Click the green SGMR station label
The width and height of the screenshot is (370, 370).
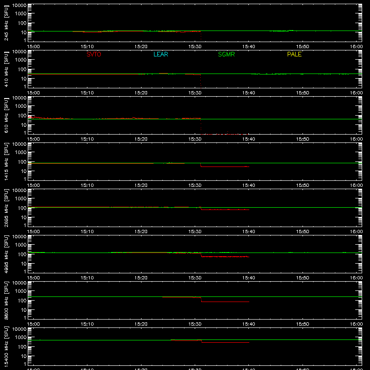[226, 54]
